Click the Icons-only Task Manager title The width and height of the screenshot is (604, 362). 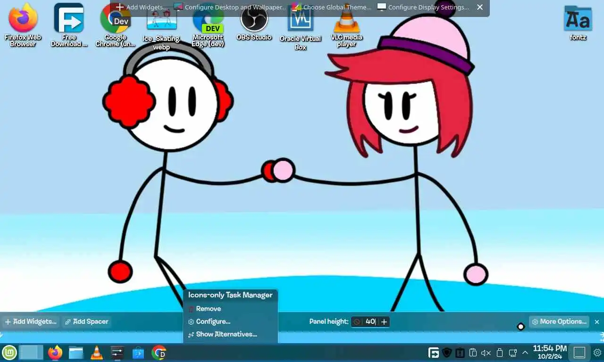point(230,295)
